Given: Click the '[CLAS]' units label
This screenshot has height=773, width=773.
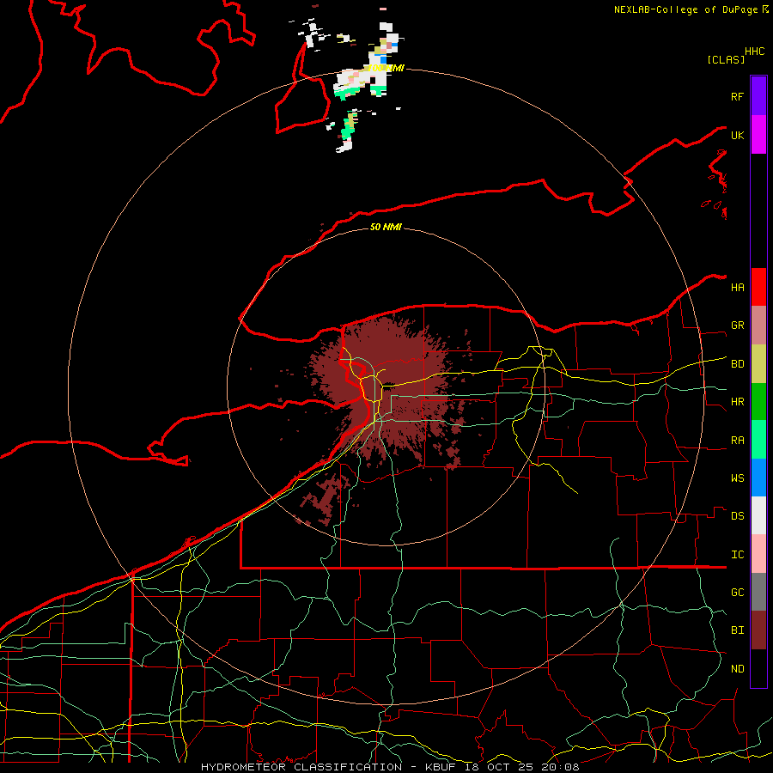Looking at the screenshot, I should (726, 59).
